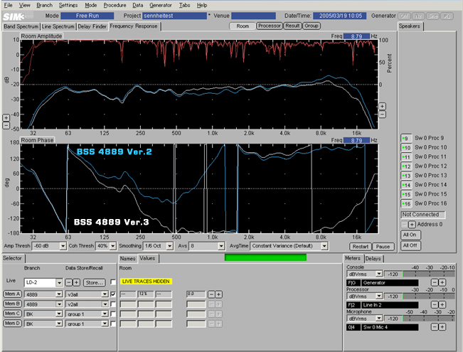The width and height of the screenshot is (463, 352).
Task: Open the Mem A v3all data dropdown
Action: click(105, 294)
